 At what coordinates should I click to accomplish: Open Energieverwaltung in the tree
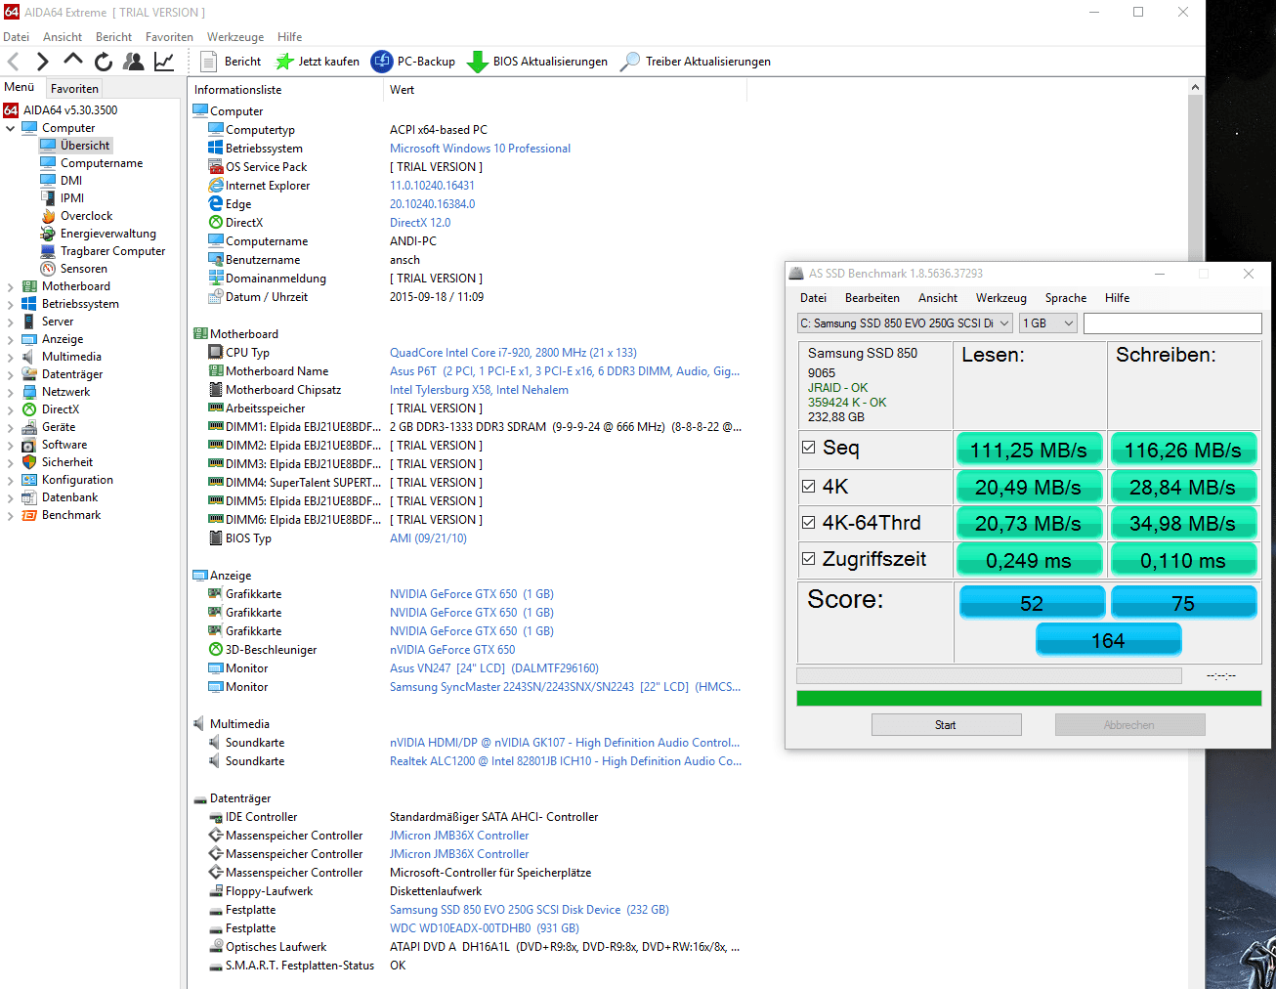[x=107, y=234]
